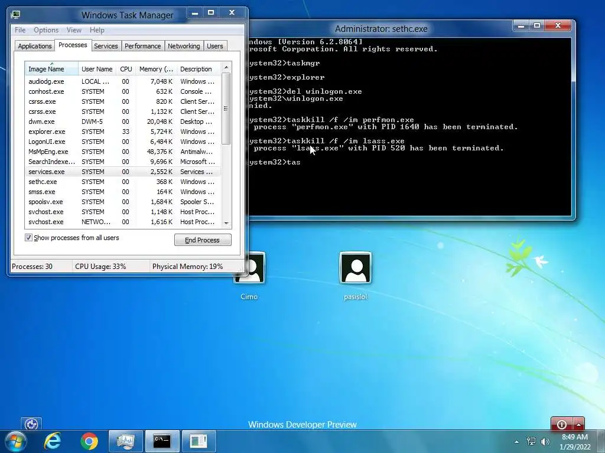Viewport: 605px width, 453px height.
Task: Select SearchIndexer process row
Action: [x=123, y=162]
